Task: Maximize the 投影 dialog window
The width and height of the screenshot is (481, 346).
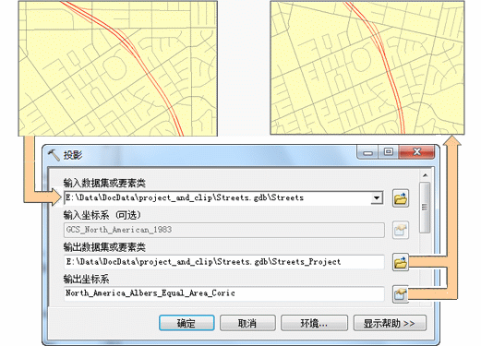Action: point(389,152)
